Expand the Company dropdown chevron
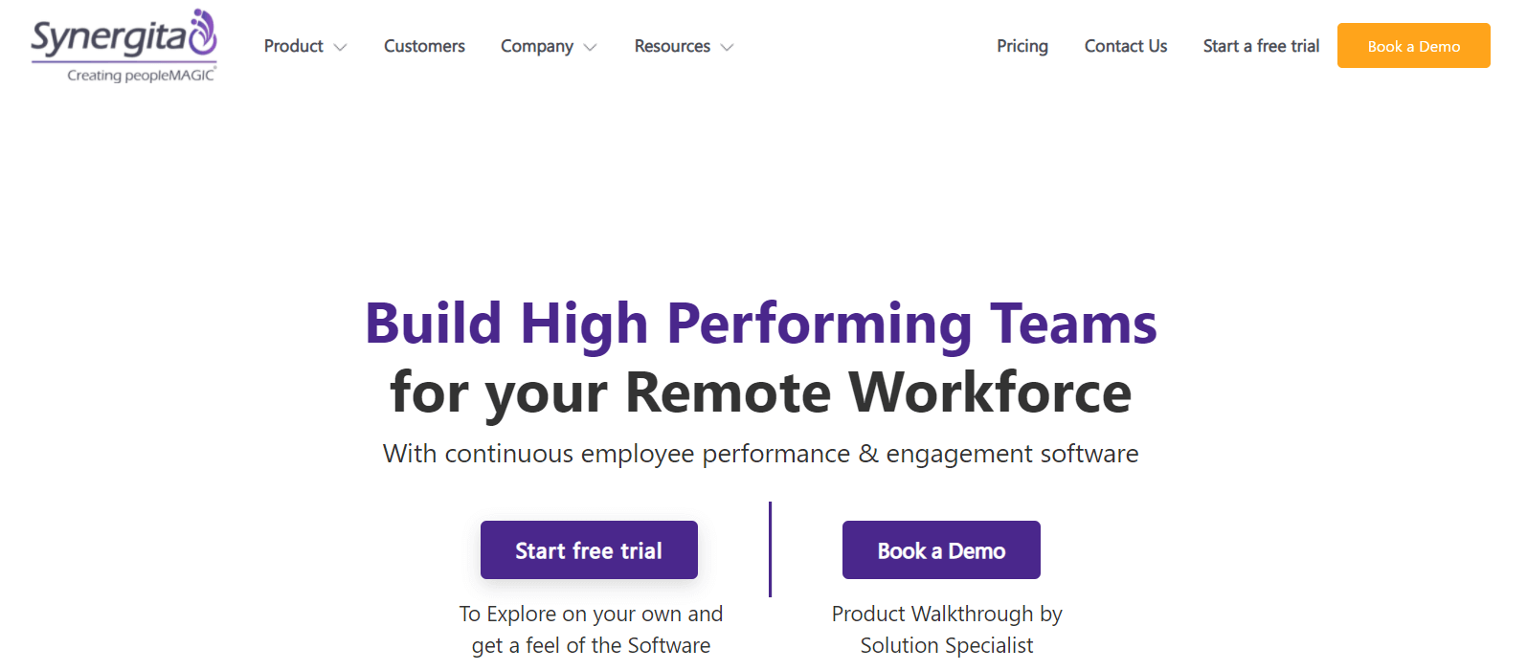Viewport: 1527px width, 671px height. 590,47
